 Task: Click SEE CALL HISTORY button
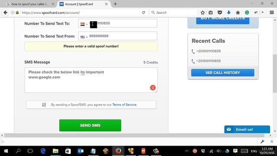click(x=222, y=73)
